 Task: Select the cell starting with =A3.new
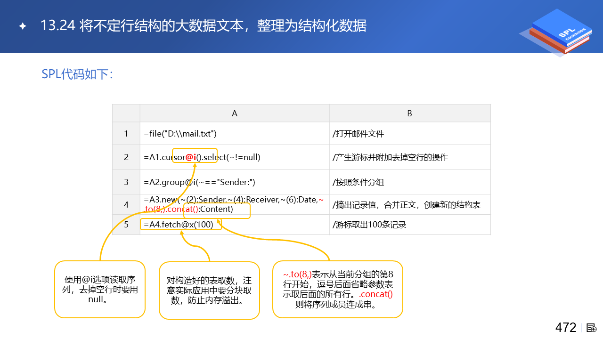[235, 205]
